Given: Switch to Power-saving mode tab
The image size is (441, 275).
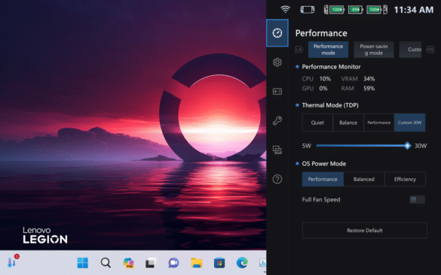Looking at the screenshot, I should (x=374, y=50).
